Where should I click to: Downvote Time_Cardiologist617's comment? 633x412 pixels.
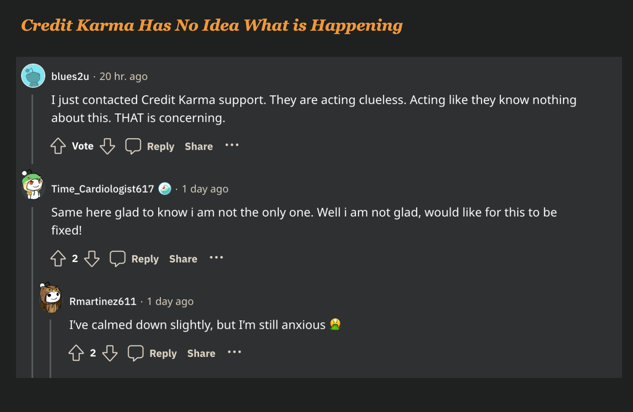(x=92, y=259)
